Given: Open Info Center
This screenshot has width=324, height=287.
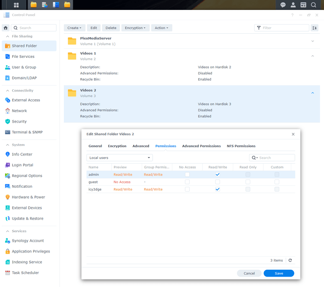Looking at the screenshot, I should [29, 154].
